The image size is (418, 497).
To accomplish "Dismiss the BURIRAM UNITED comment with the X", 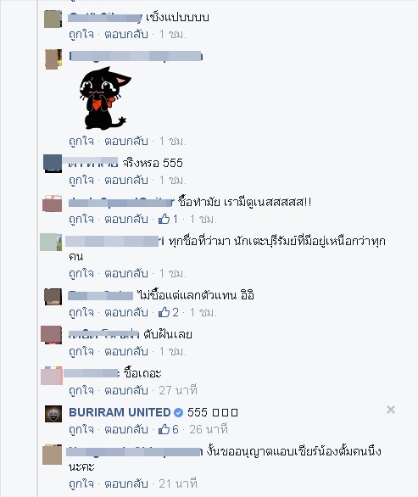I will point(390,410).
